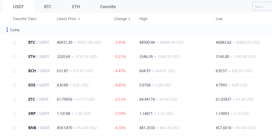The width and height of the screenshot is (272, 136).
Task: Add EOS / USDT to favorites
Action: coord(15,85)
